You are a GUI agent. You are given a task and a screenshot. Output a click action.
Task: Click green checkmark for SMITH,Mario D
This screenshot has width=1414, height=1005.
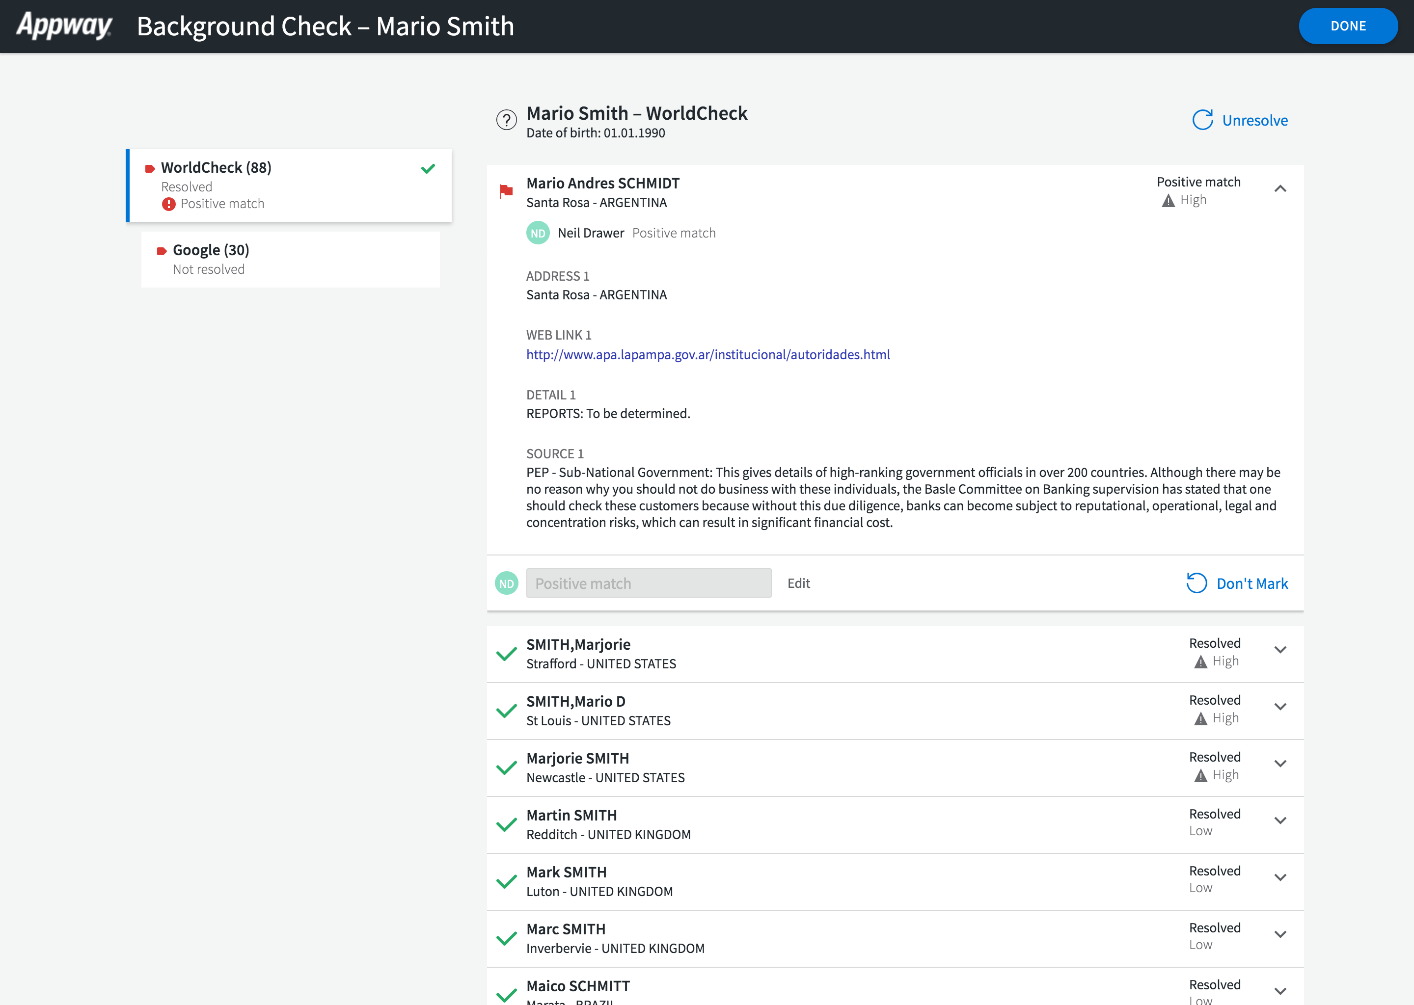click(x=506, y=711)
